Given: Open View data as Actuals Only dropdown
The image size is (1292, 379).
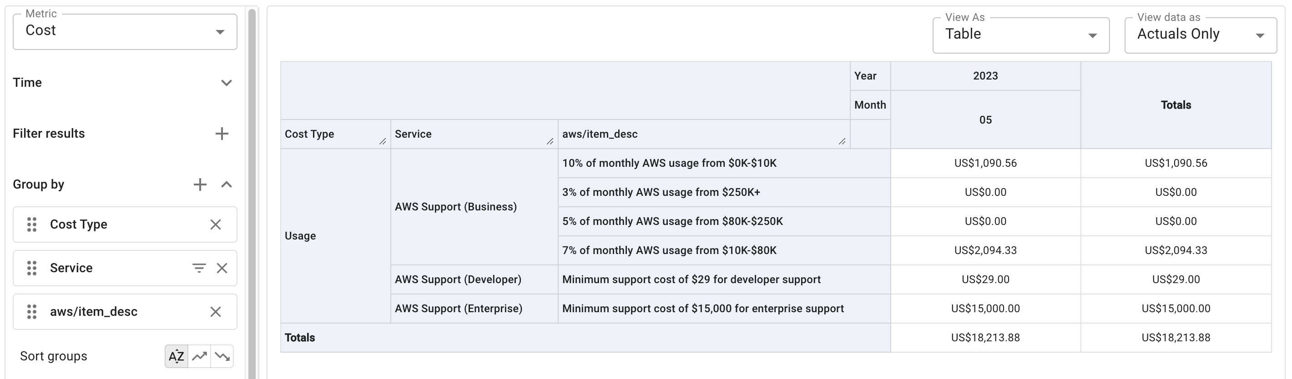Looking at the screenshot, I should [x=1200, y=35].
